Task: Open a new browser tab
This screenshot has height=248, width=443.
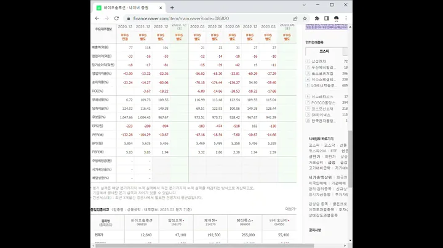Action: [x=172, y=8]
